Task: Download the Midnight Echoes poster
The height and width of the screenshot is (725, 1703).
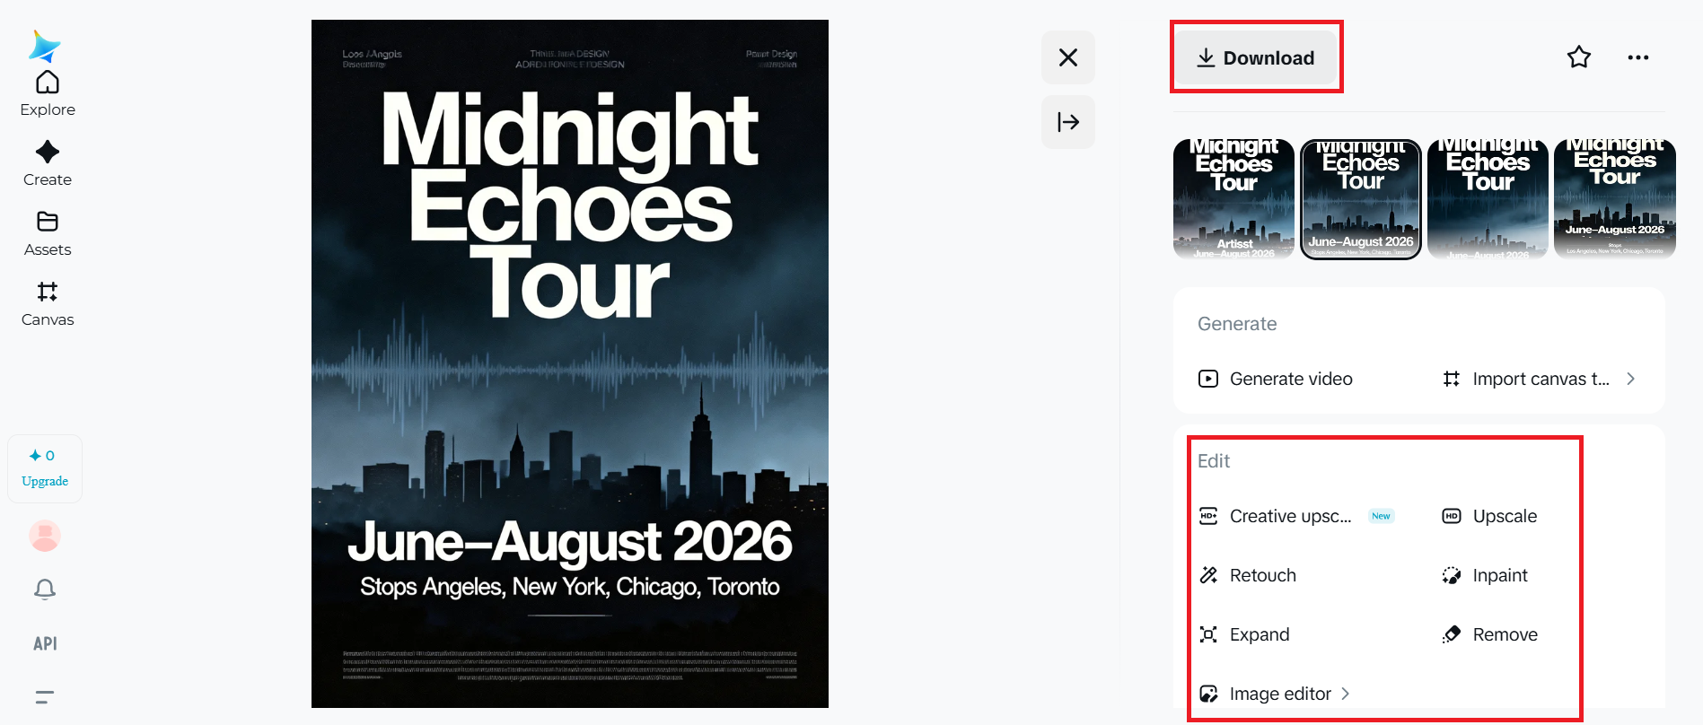Action: pos(1256,57)
